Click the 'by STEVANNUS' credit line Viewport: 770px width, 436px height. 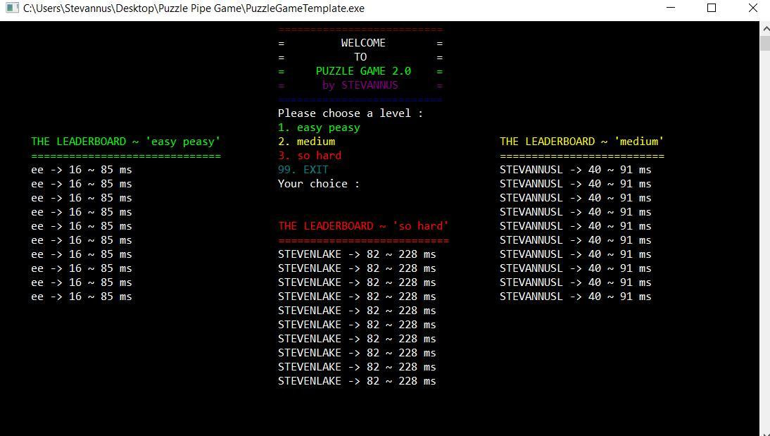[360, 85]
